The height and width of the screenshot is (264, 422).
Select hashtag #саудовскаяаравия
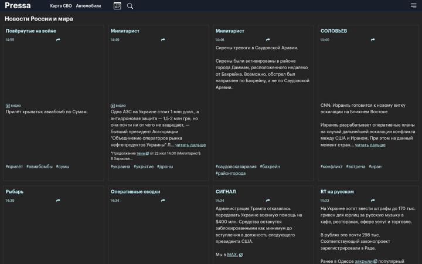[236, 167]
